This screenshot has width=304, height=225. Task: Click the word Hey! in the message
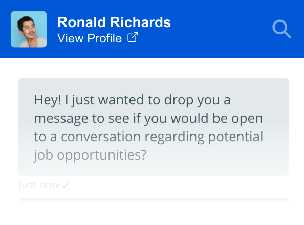coord(48,100)
